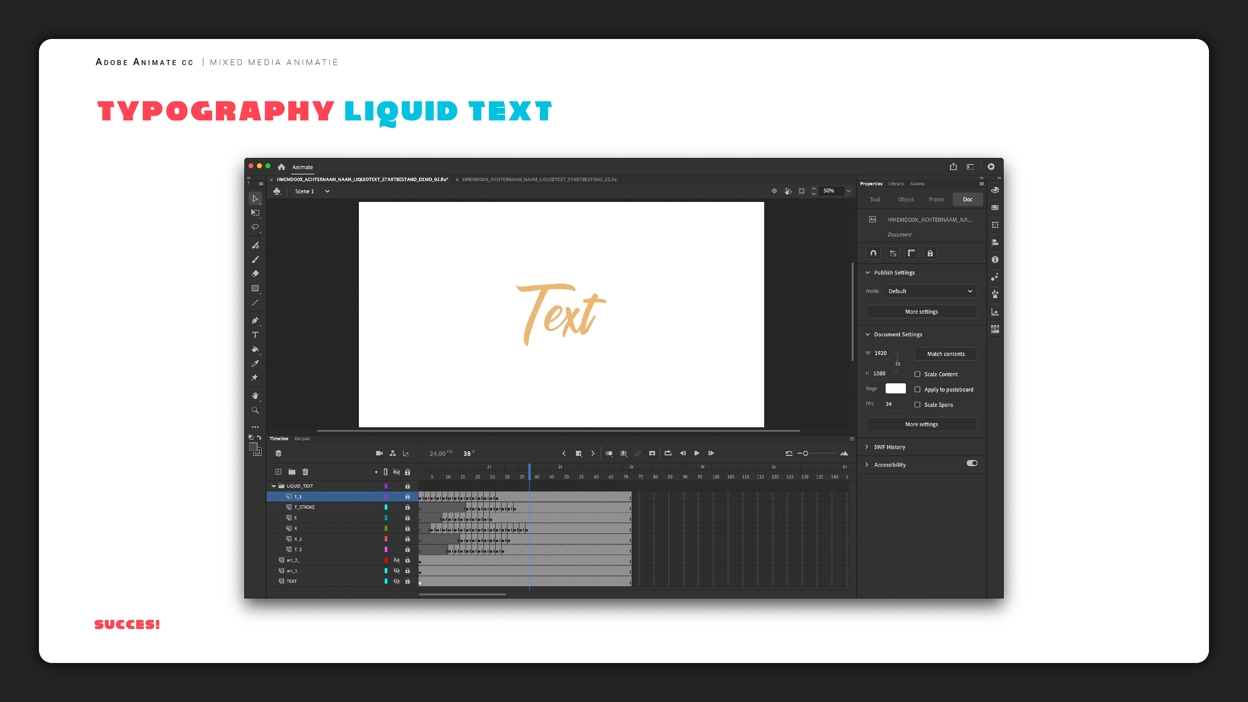Open the Frame properties tab
Image resolution: width=1248 pixels, height=702 pixels.
(x=936, y=199)
